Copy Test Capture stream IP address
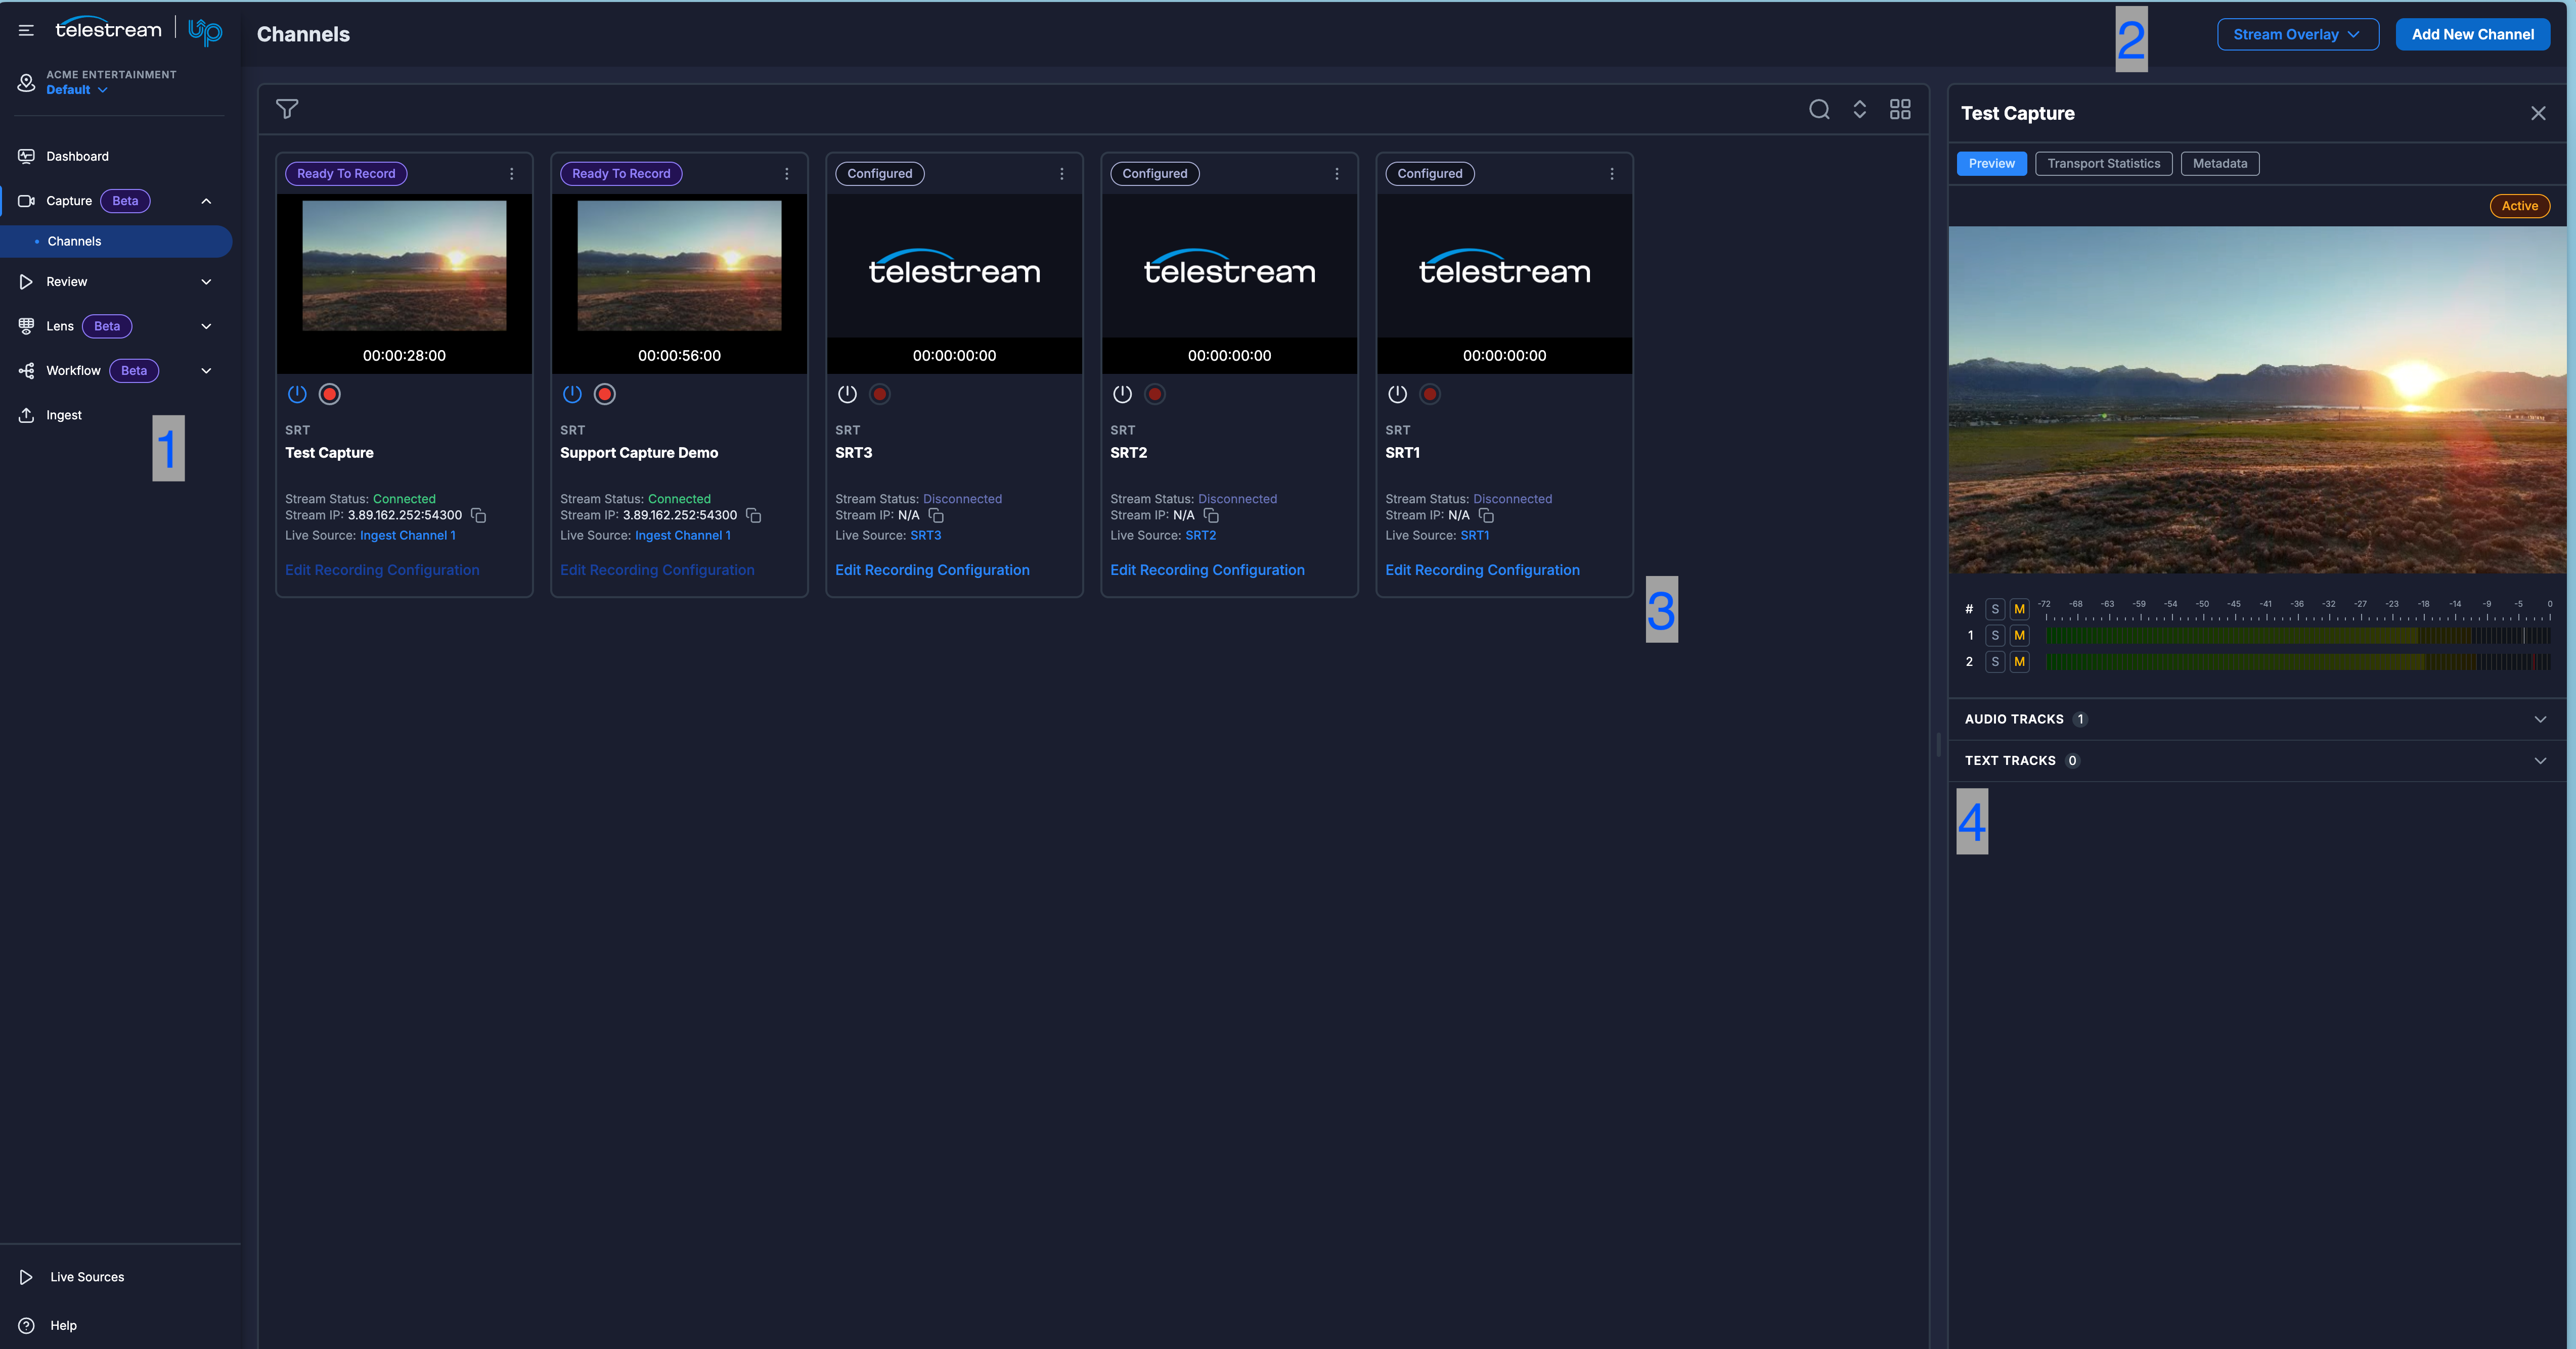The height and width of the screenshot is (1349, 2576). click(478, 516)
